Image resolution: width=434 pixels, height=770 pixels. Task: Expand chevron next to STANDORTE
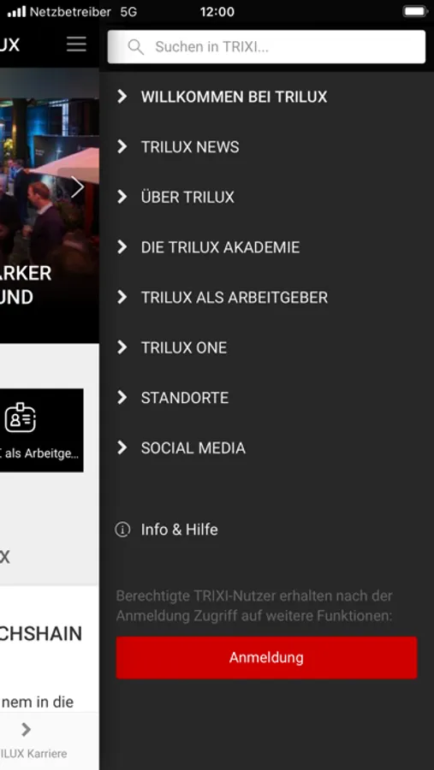122,397
